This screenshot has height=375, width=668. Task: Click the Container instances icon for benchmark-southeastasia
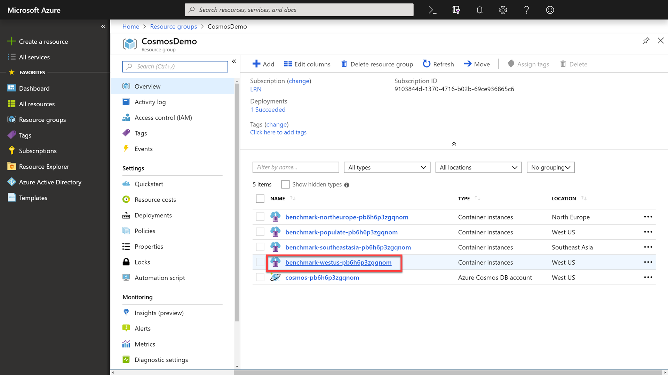(x=275, y=247)
